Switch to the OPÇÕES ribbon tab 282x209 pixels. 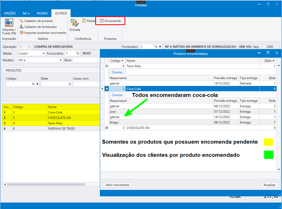(10, 13)
